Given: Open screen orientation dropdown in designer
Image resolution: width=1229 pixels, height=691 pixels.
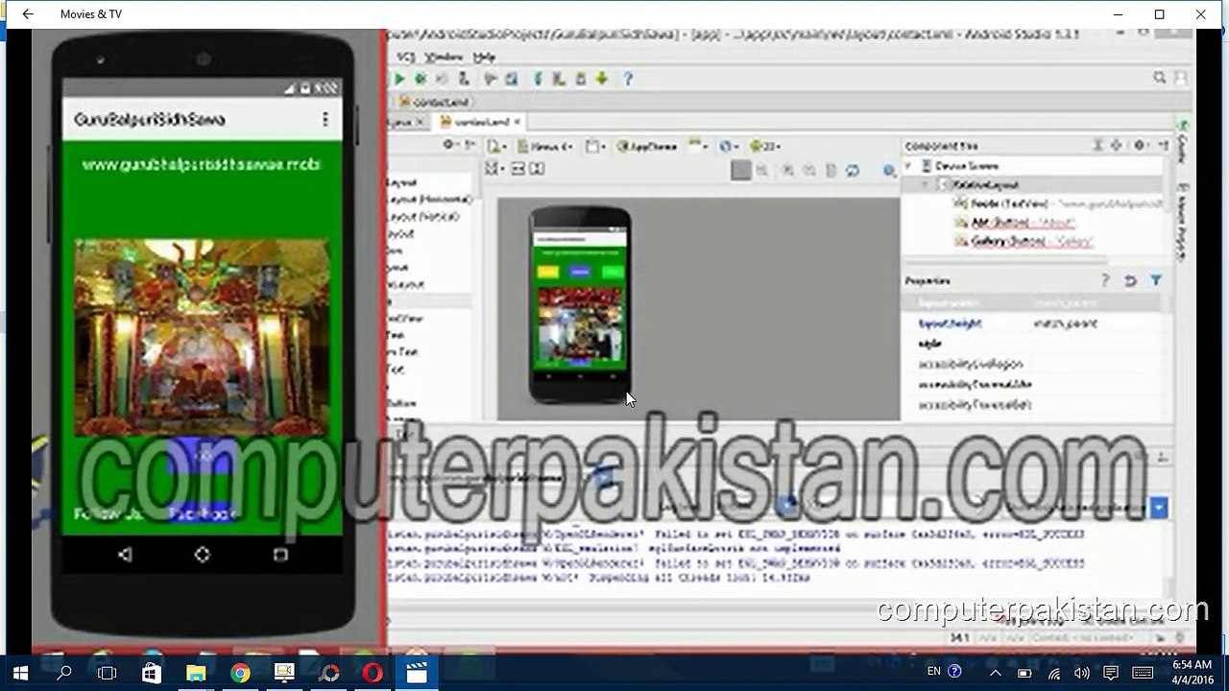Looking at the screenshot, I should click(596, 147).
